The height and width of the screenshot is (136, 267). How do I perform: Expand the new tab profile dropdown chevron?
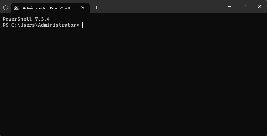click(106, 8)
